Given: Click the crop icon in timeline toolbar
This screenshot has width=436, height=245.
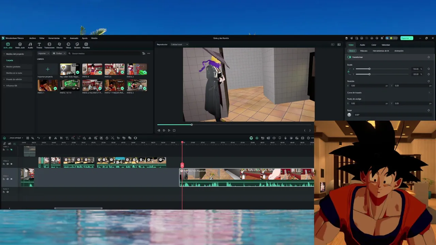Looking at the screenshot, I should coord(61,138).
